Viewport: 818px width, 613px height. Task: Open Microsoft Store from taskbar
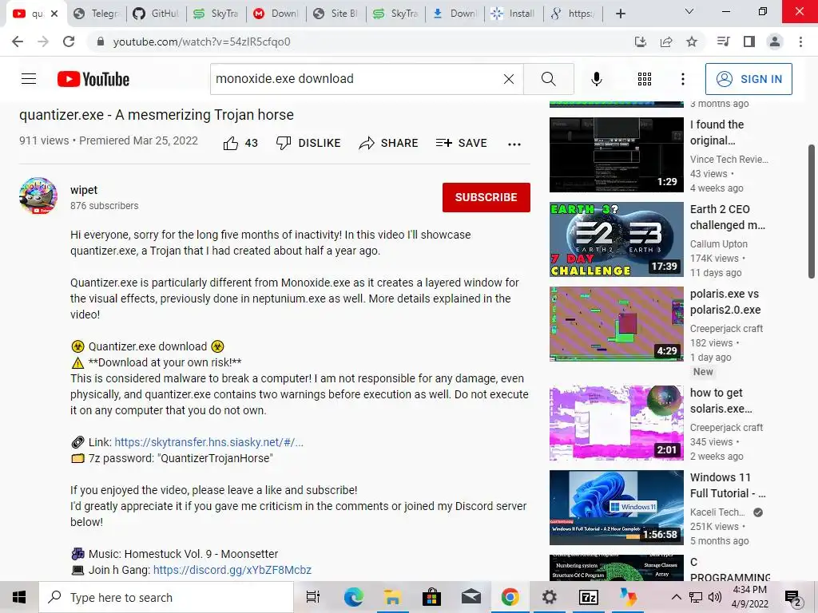[x=431, y=597]
